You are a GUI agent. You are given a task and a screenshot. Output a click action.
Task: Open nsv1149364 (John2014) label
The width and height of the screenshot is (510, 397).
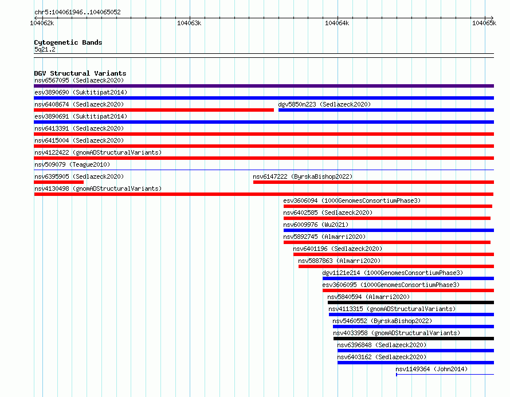coord(431,369)
